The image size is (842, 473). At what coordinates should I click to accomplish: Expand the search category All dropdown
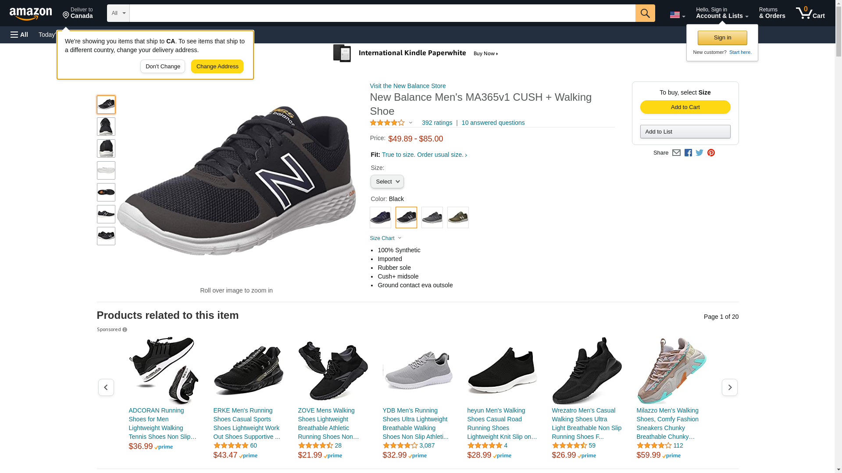point(118,13)
